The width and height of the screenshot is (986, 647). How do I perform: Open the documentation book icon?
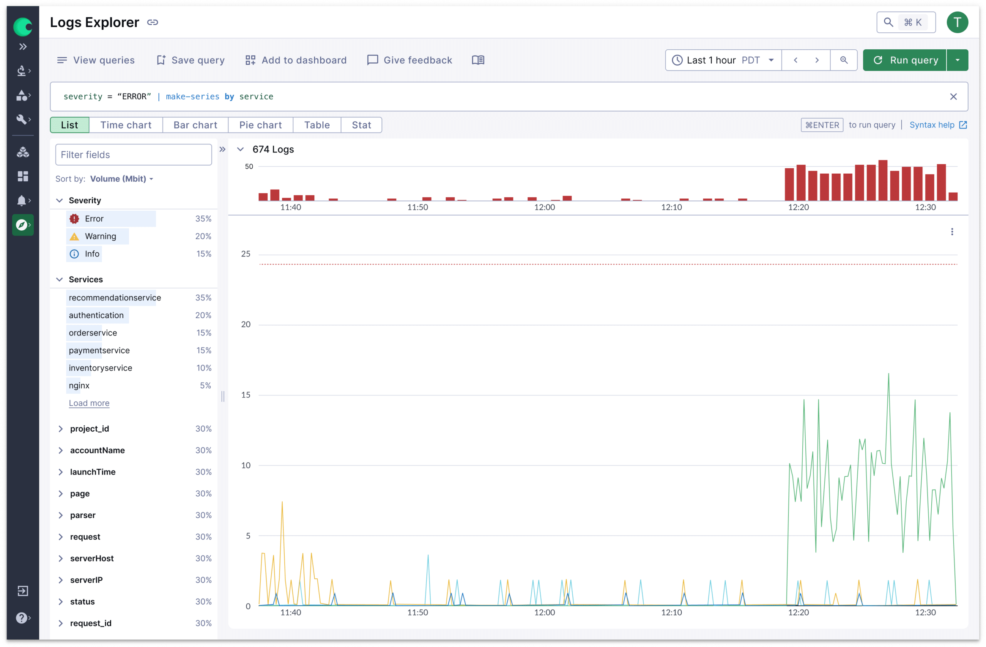click(478, 60)
